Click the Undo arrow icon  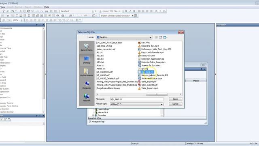pyautogui.click(x=38, y=11)
